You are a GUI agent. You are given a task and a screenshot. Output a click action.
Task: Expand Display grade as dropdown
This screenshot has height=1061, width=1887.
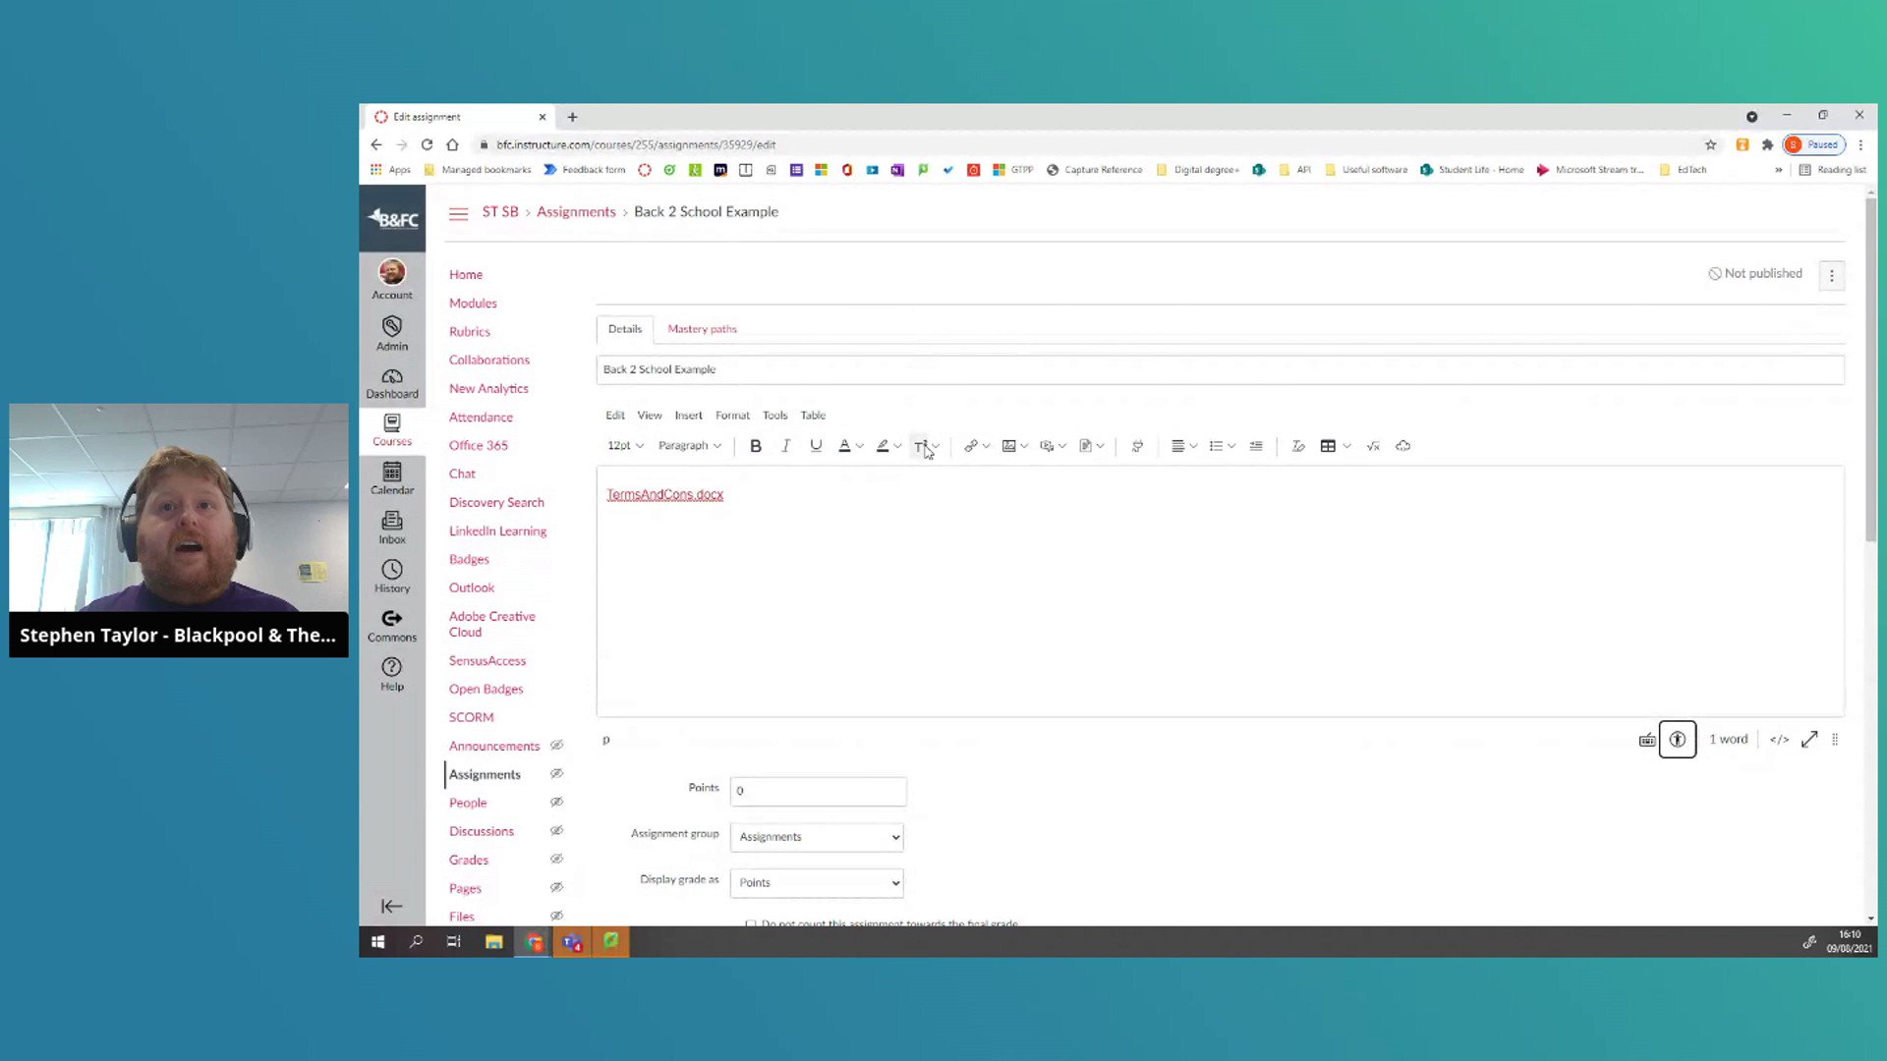coord(817,882)
